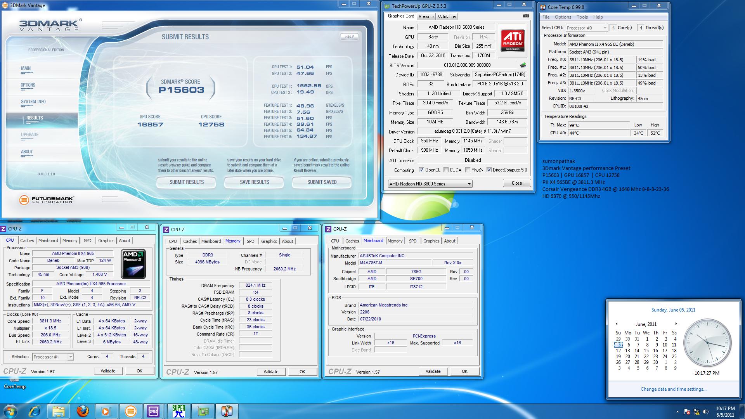This screenshot has height=419, width=745.
Task: Click the Windows Start orb
Action: [10, 411]
